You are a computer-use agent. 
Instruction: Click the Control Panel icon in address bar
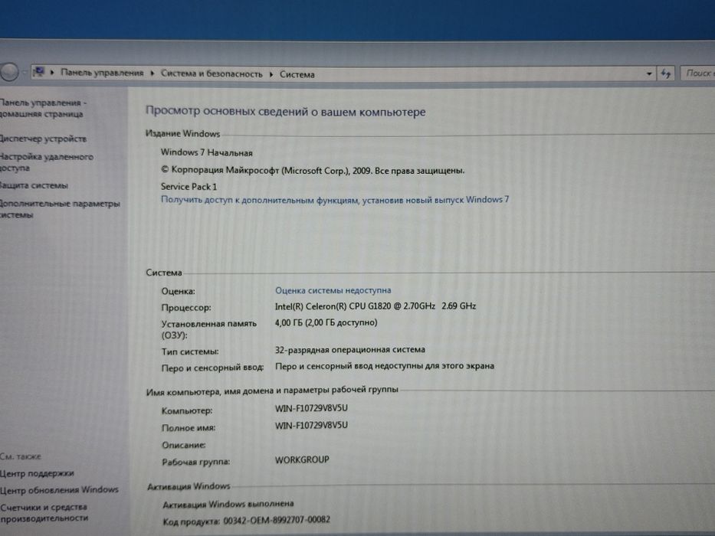click(39, 71)
